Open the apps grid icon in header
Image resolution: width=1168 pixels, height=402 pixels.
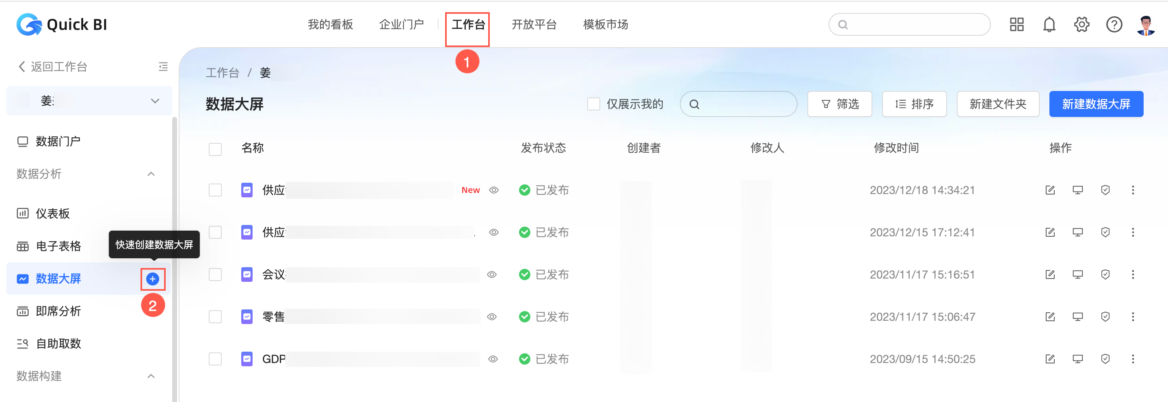(x=1017, y=24)
